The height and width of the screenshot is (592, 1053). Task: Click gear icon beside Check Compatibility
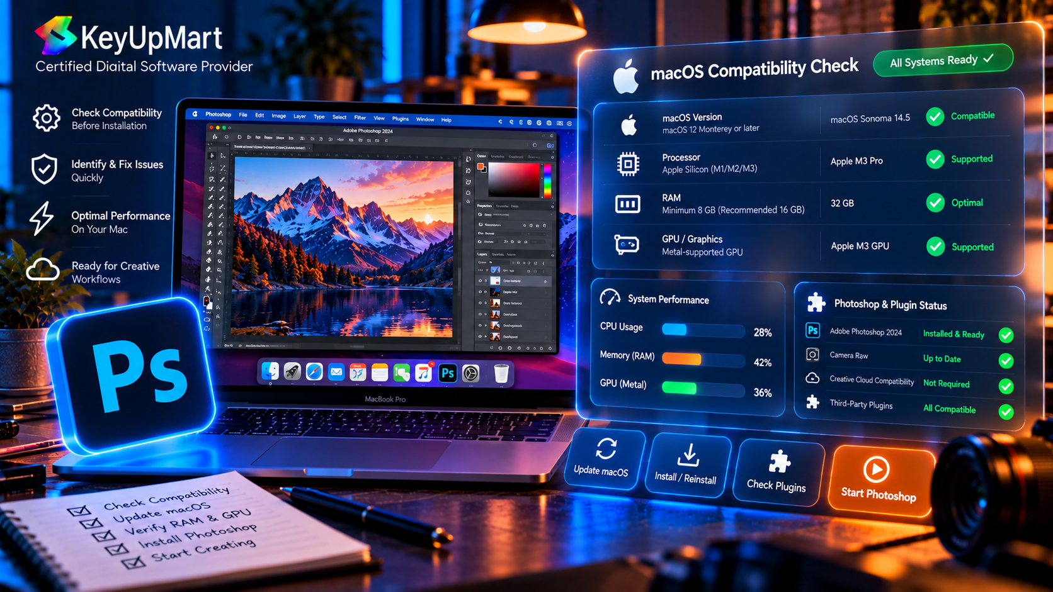click(x=46, y=118)
